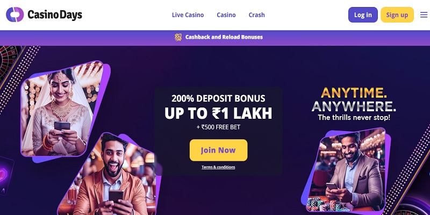Open the hamburger menu icon

pos(424,15)
